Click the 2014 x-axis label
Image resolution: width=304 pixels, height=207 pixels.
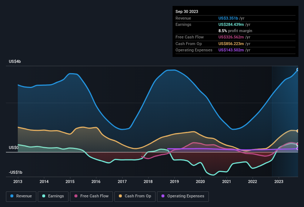click(x=44, y=181)
